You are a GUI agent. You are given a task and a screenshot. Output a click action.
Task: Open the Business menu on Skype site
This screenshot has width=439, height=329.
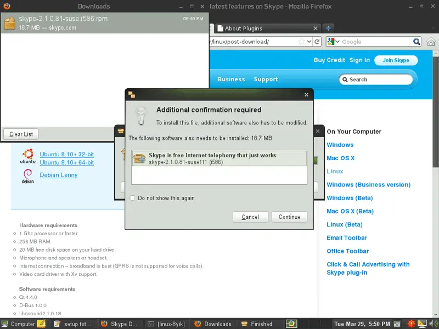point(231,80)
